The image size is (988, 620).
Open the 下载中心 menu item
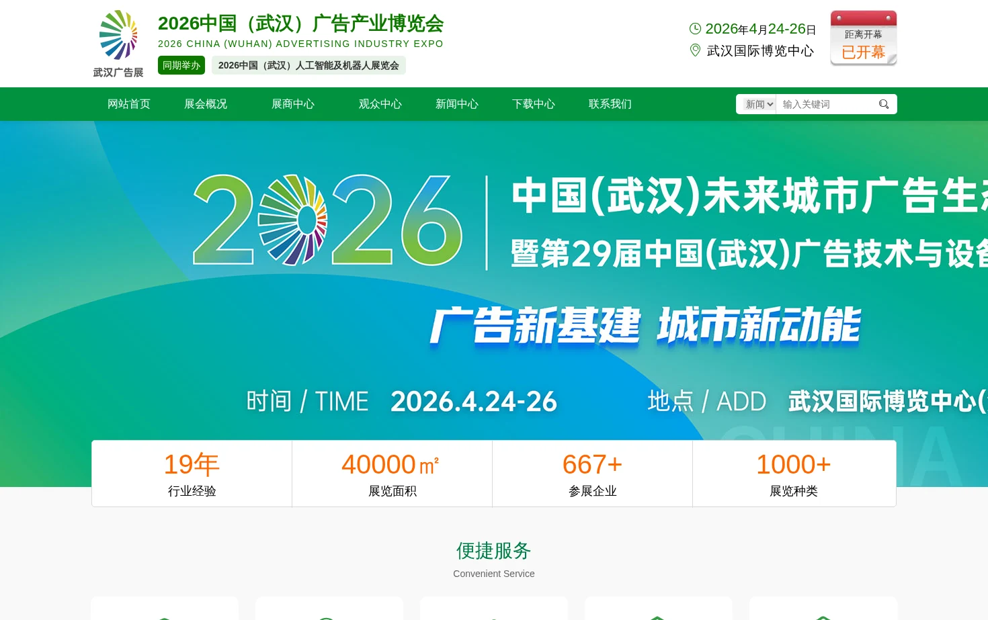click(x=534, y=104)
